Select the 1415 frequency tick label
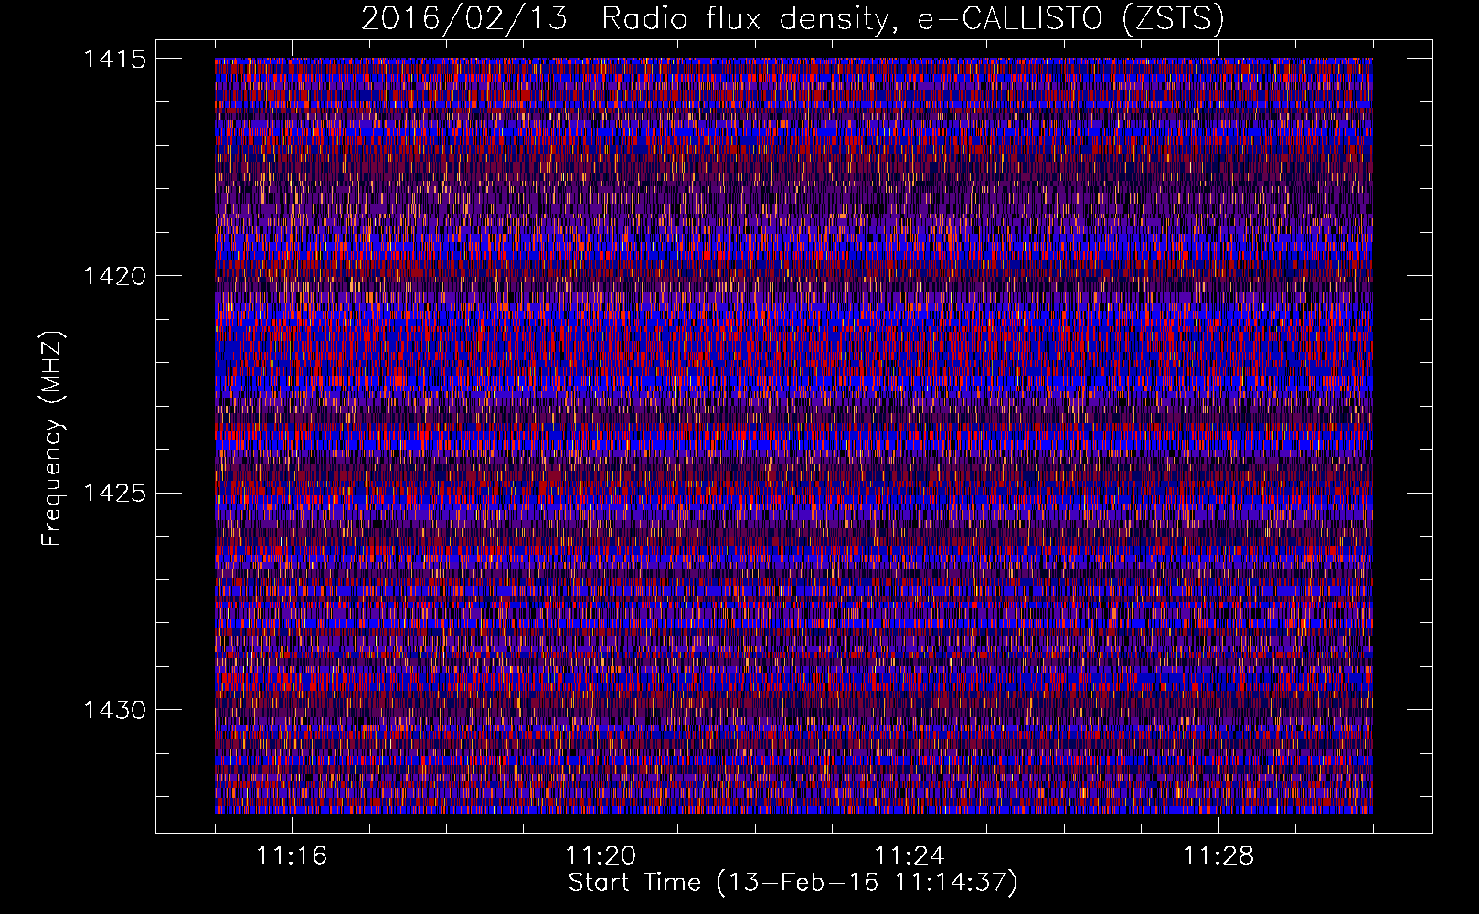 click(x=114, y=59)
